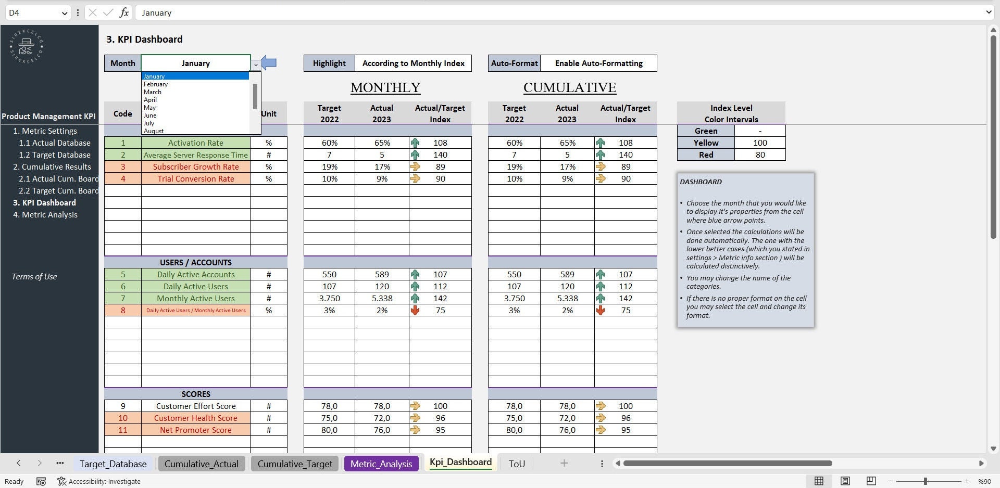Select Page Layout view icon
1000x488 pixels.
[844, 481]
